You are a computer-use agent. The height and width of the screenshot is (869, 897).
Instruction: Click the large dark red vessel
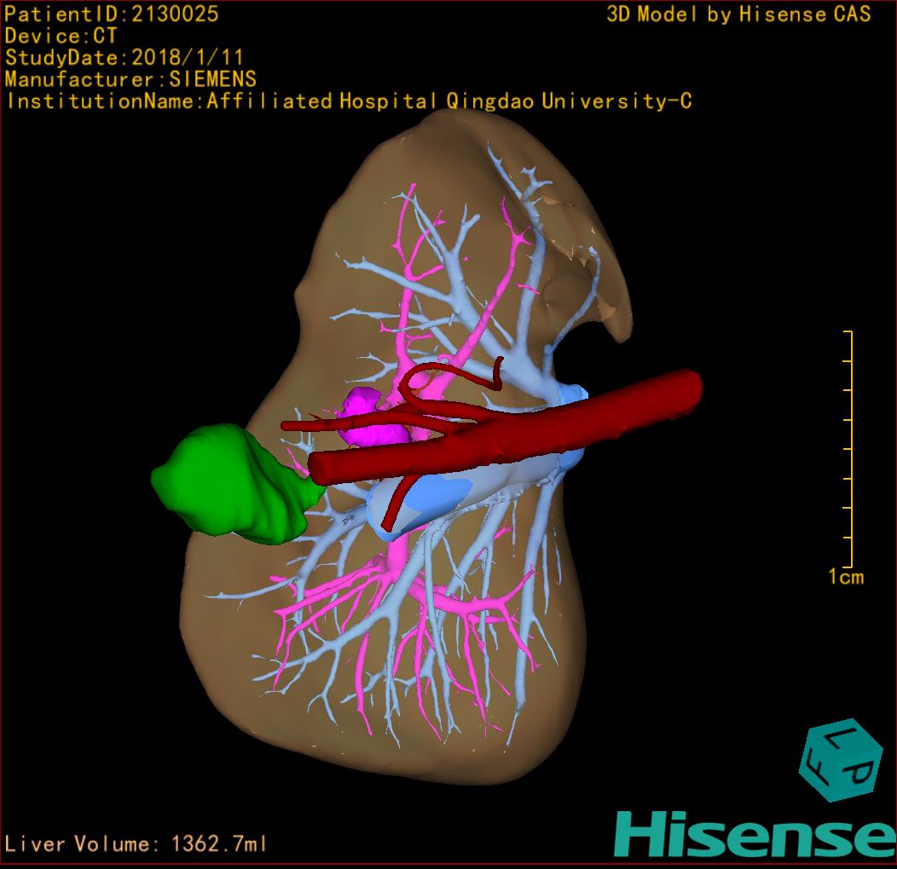click(503, 429)
